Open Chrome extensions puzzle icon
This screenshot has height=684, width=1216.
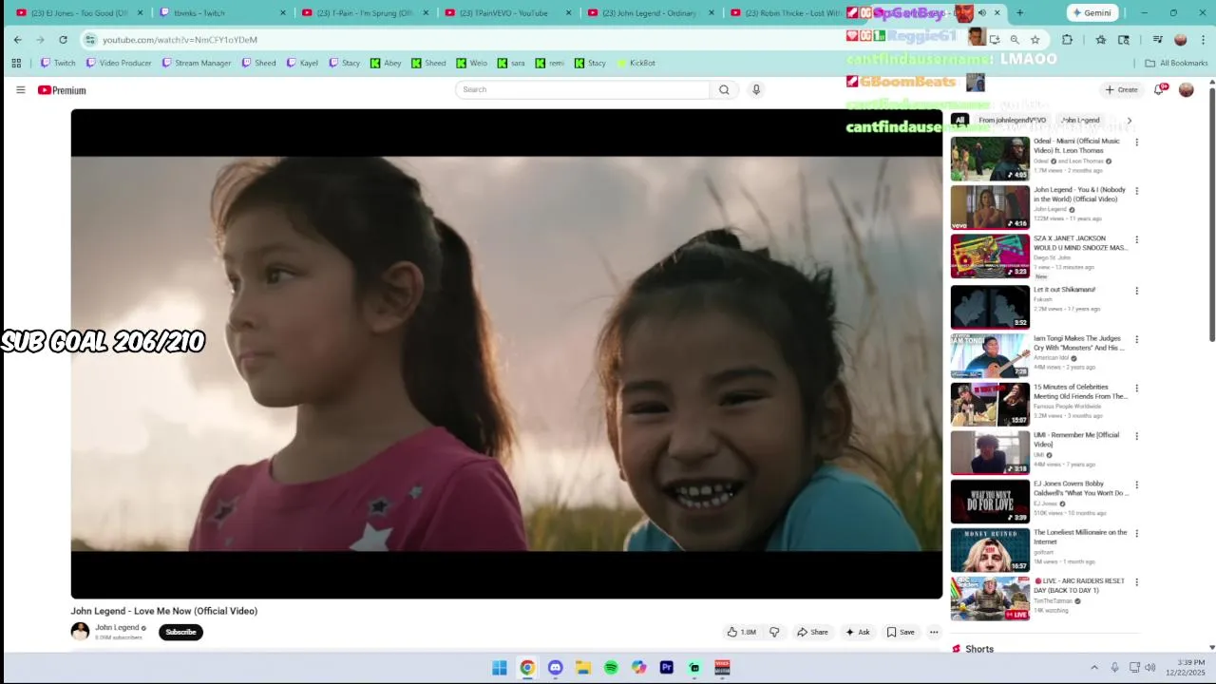(x=1067, y=40)
